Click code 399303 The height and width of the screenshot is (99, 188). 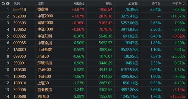[20, 23]
